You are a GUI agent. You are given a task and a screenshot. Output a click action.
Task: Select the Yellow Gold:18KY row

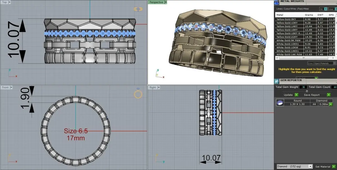point(306,30)
